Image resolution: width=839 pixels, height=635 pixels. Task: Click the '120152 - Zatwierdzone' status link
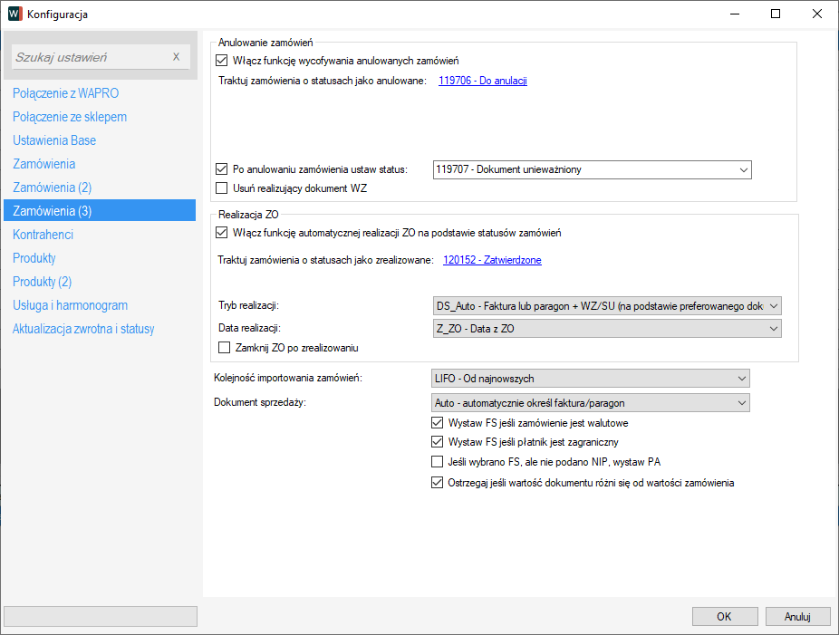click(492, 260)
